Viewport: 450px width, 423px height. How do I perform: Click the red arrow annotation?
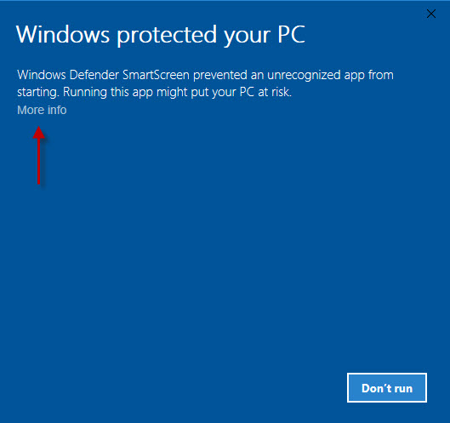coord(39,155)
